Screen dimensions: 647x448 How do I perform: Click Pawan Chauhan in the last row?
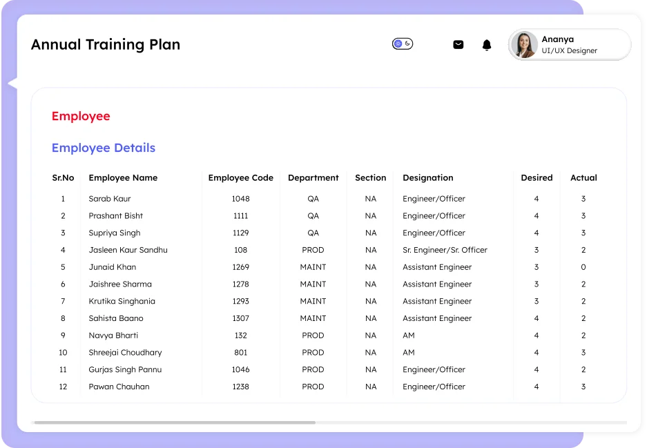(119, 387)
